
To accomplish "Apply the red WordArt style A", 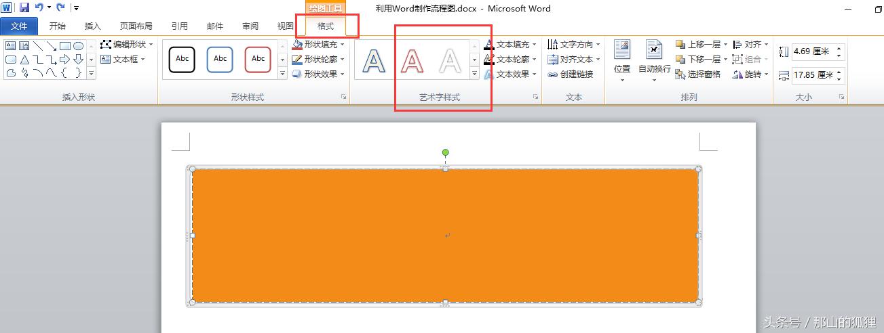I will click(x=412, y=60).
